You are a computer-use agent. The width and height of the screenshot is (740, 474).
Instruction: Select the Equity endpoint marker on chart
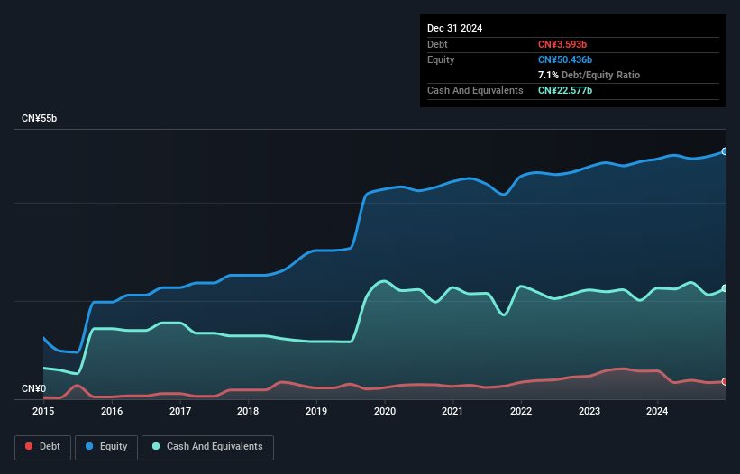pos(725,151)
